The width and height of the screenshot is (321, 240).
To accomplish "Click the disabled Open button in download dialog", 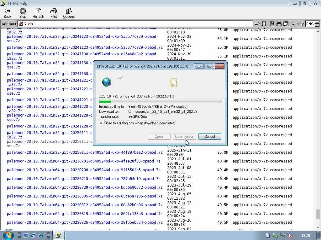I will 159,137.
